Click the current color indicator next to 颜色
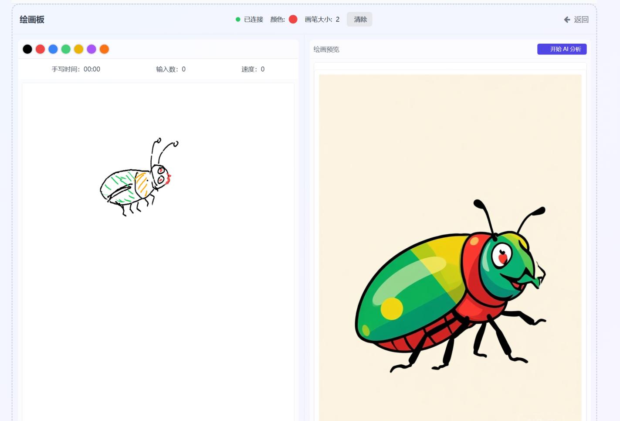This screenshot has height=421, width=620. click(293, 19)
